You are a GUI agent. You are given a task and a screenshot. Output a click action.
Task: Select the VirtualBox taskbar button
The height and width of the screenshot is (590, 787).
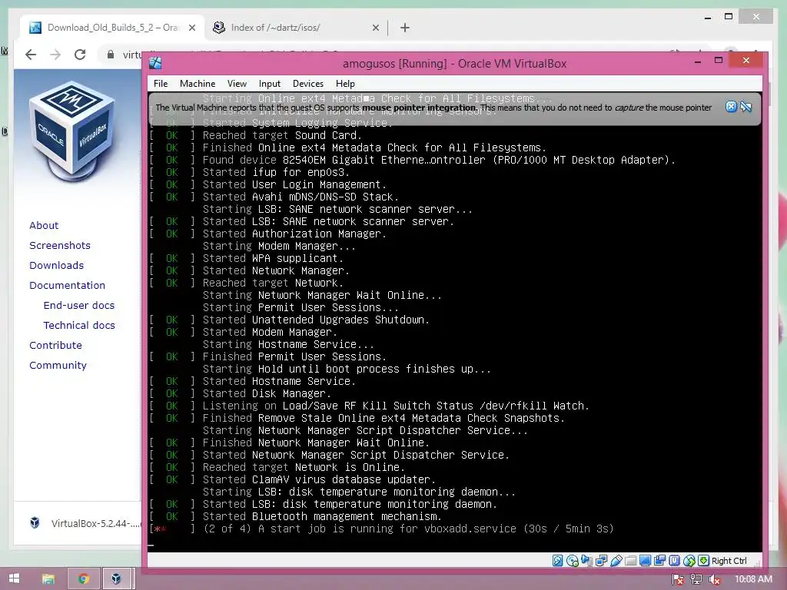pos(117,579)
